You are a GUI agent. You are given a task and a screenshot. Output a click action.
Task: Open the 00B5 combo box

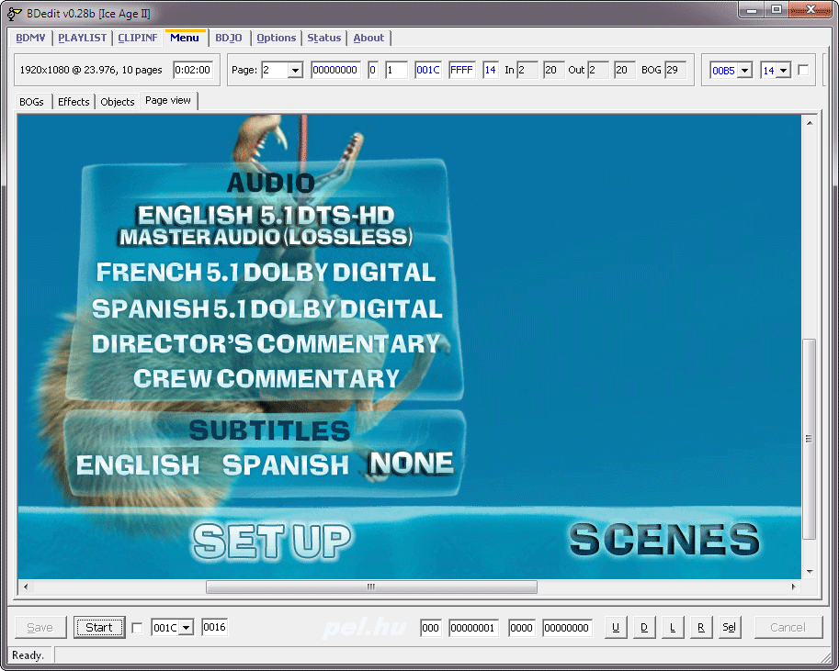pos(744,71)
